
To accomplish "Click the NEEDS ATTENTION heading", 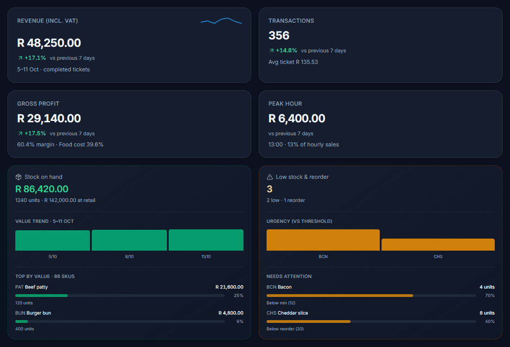I will (289, 277).
